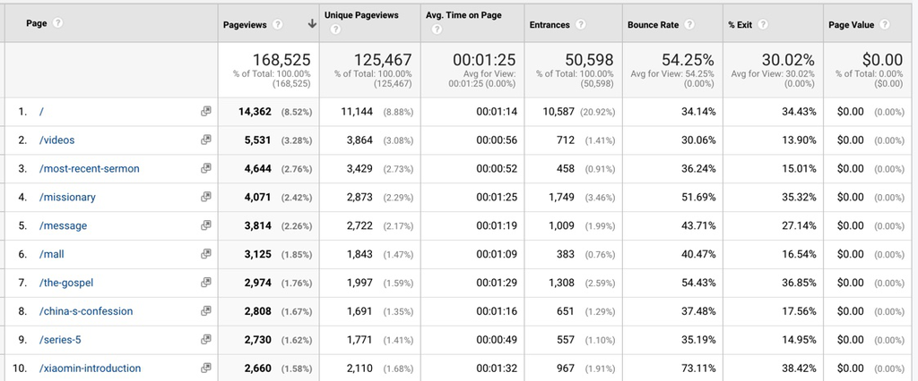Click the Unique Pageviews help icon
Image resolution: width=918 pixels, height=381 pixels.
click(335, 30)
